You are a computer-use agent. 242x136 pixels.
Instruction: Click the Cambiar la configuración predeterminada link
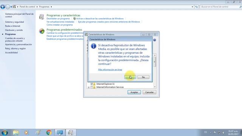pyautogui.click(x=65, y=33)
